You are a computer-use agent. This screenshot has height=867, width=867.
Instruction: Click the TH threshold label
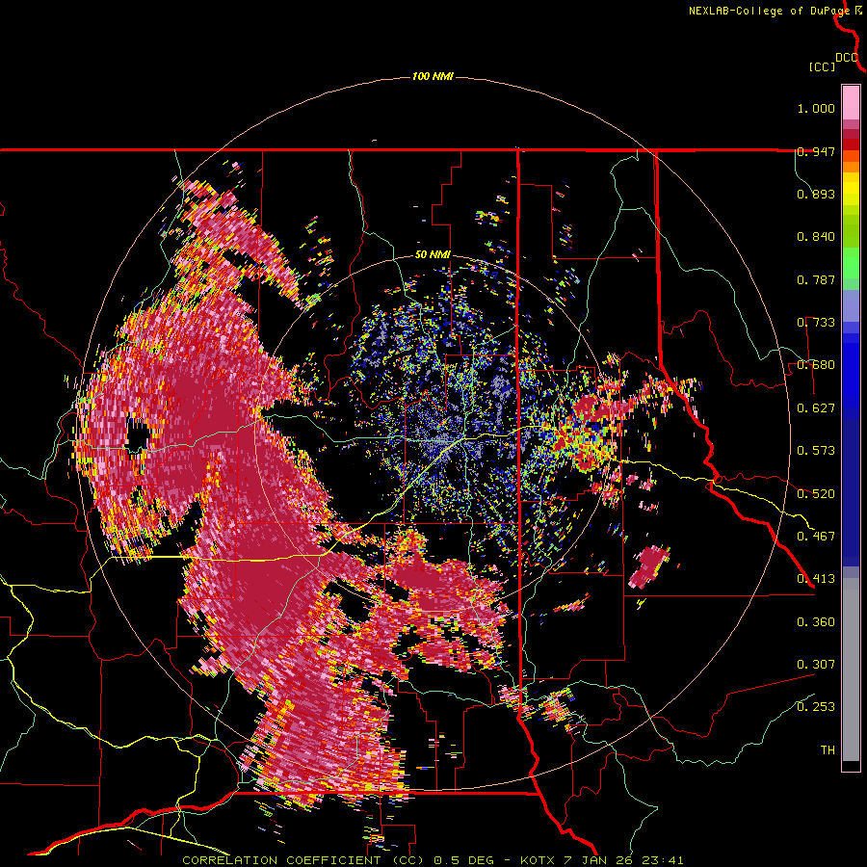pyautogui.click(x=828, y=750)
